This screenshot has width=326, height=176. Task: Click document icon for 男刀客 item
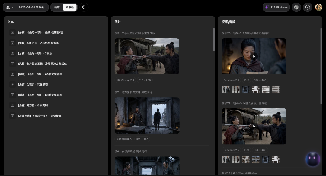point(12,105)
